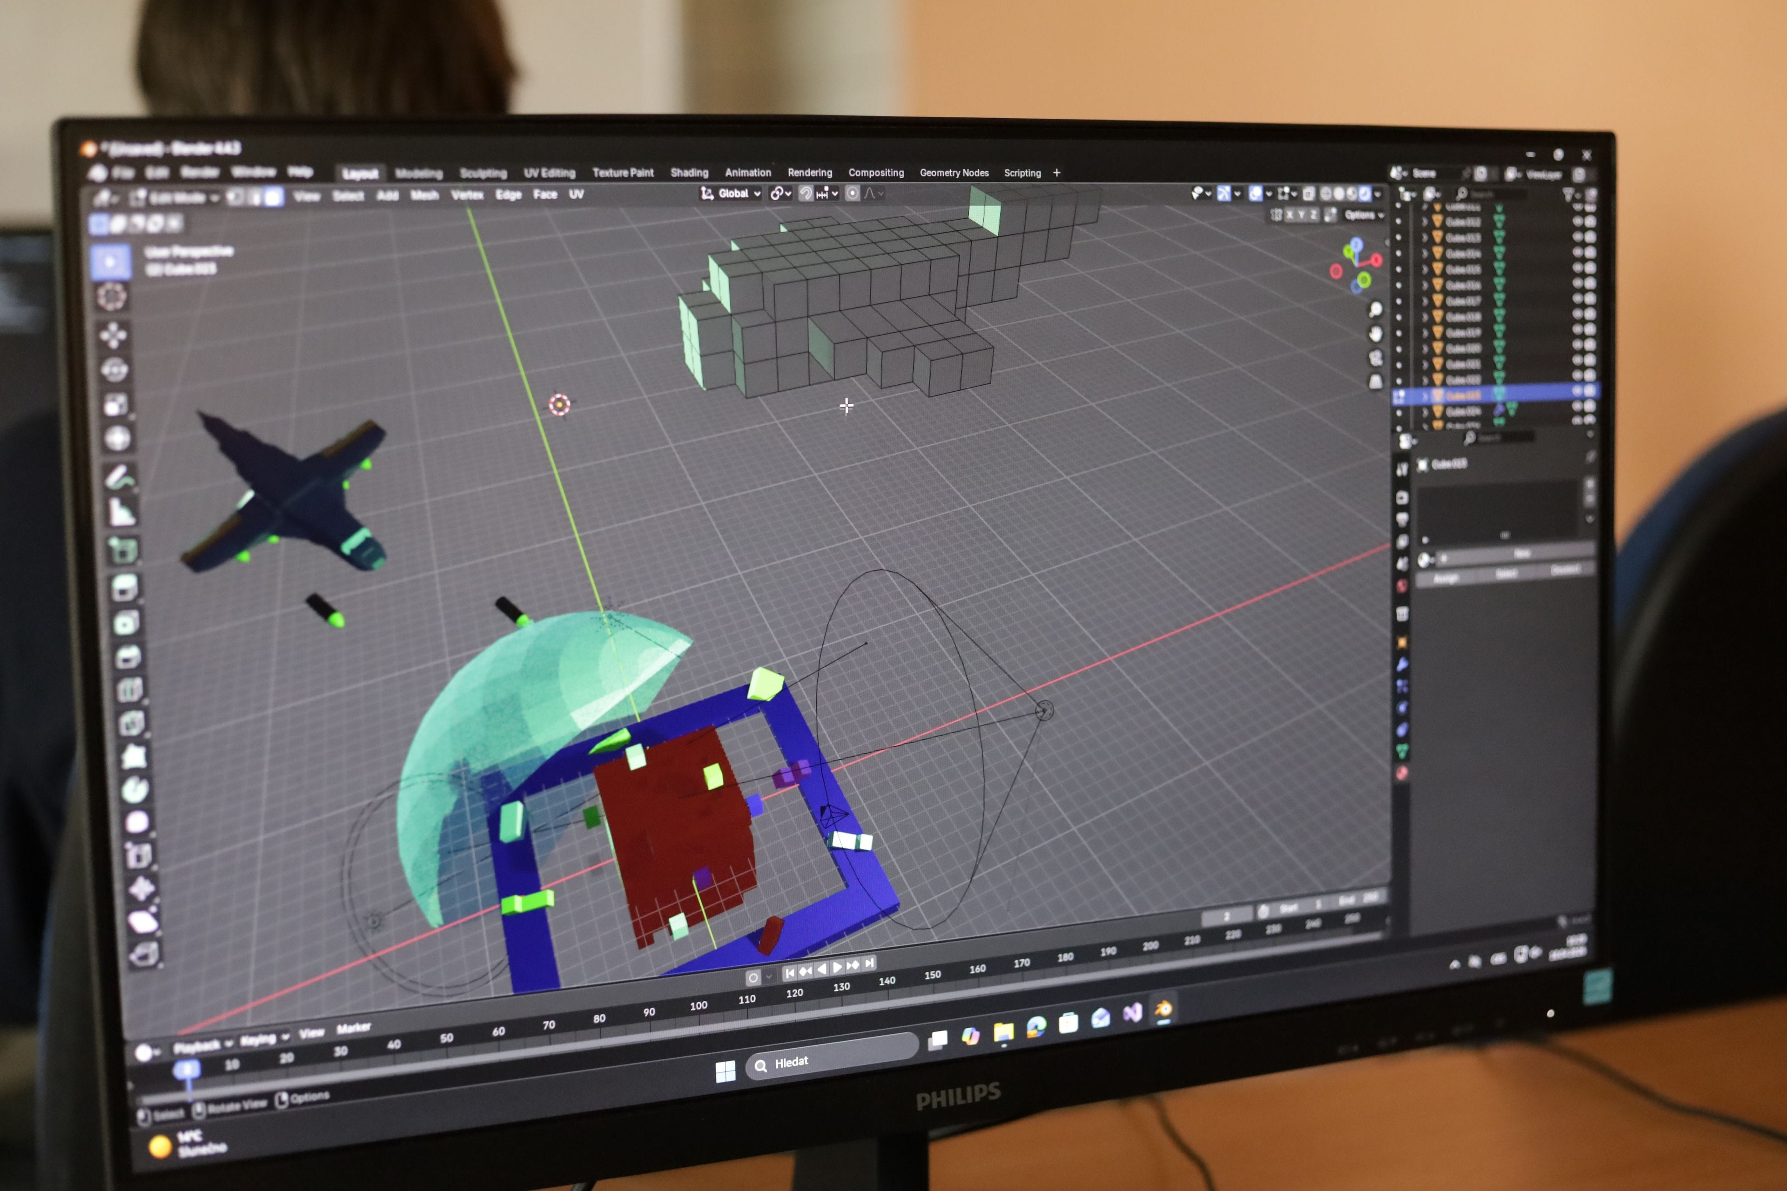The image size is (1787, 1191).
Task: Hide Cube.012 with its eye icon
Action: click(1577, 222)
